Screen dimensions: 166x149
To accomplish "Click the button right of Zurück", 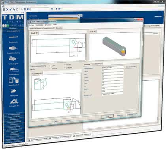I will coord(68,120).
